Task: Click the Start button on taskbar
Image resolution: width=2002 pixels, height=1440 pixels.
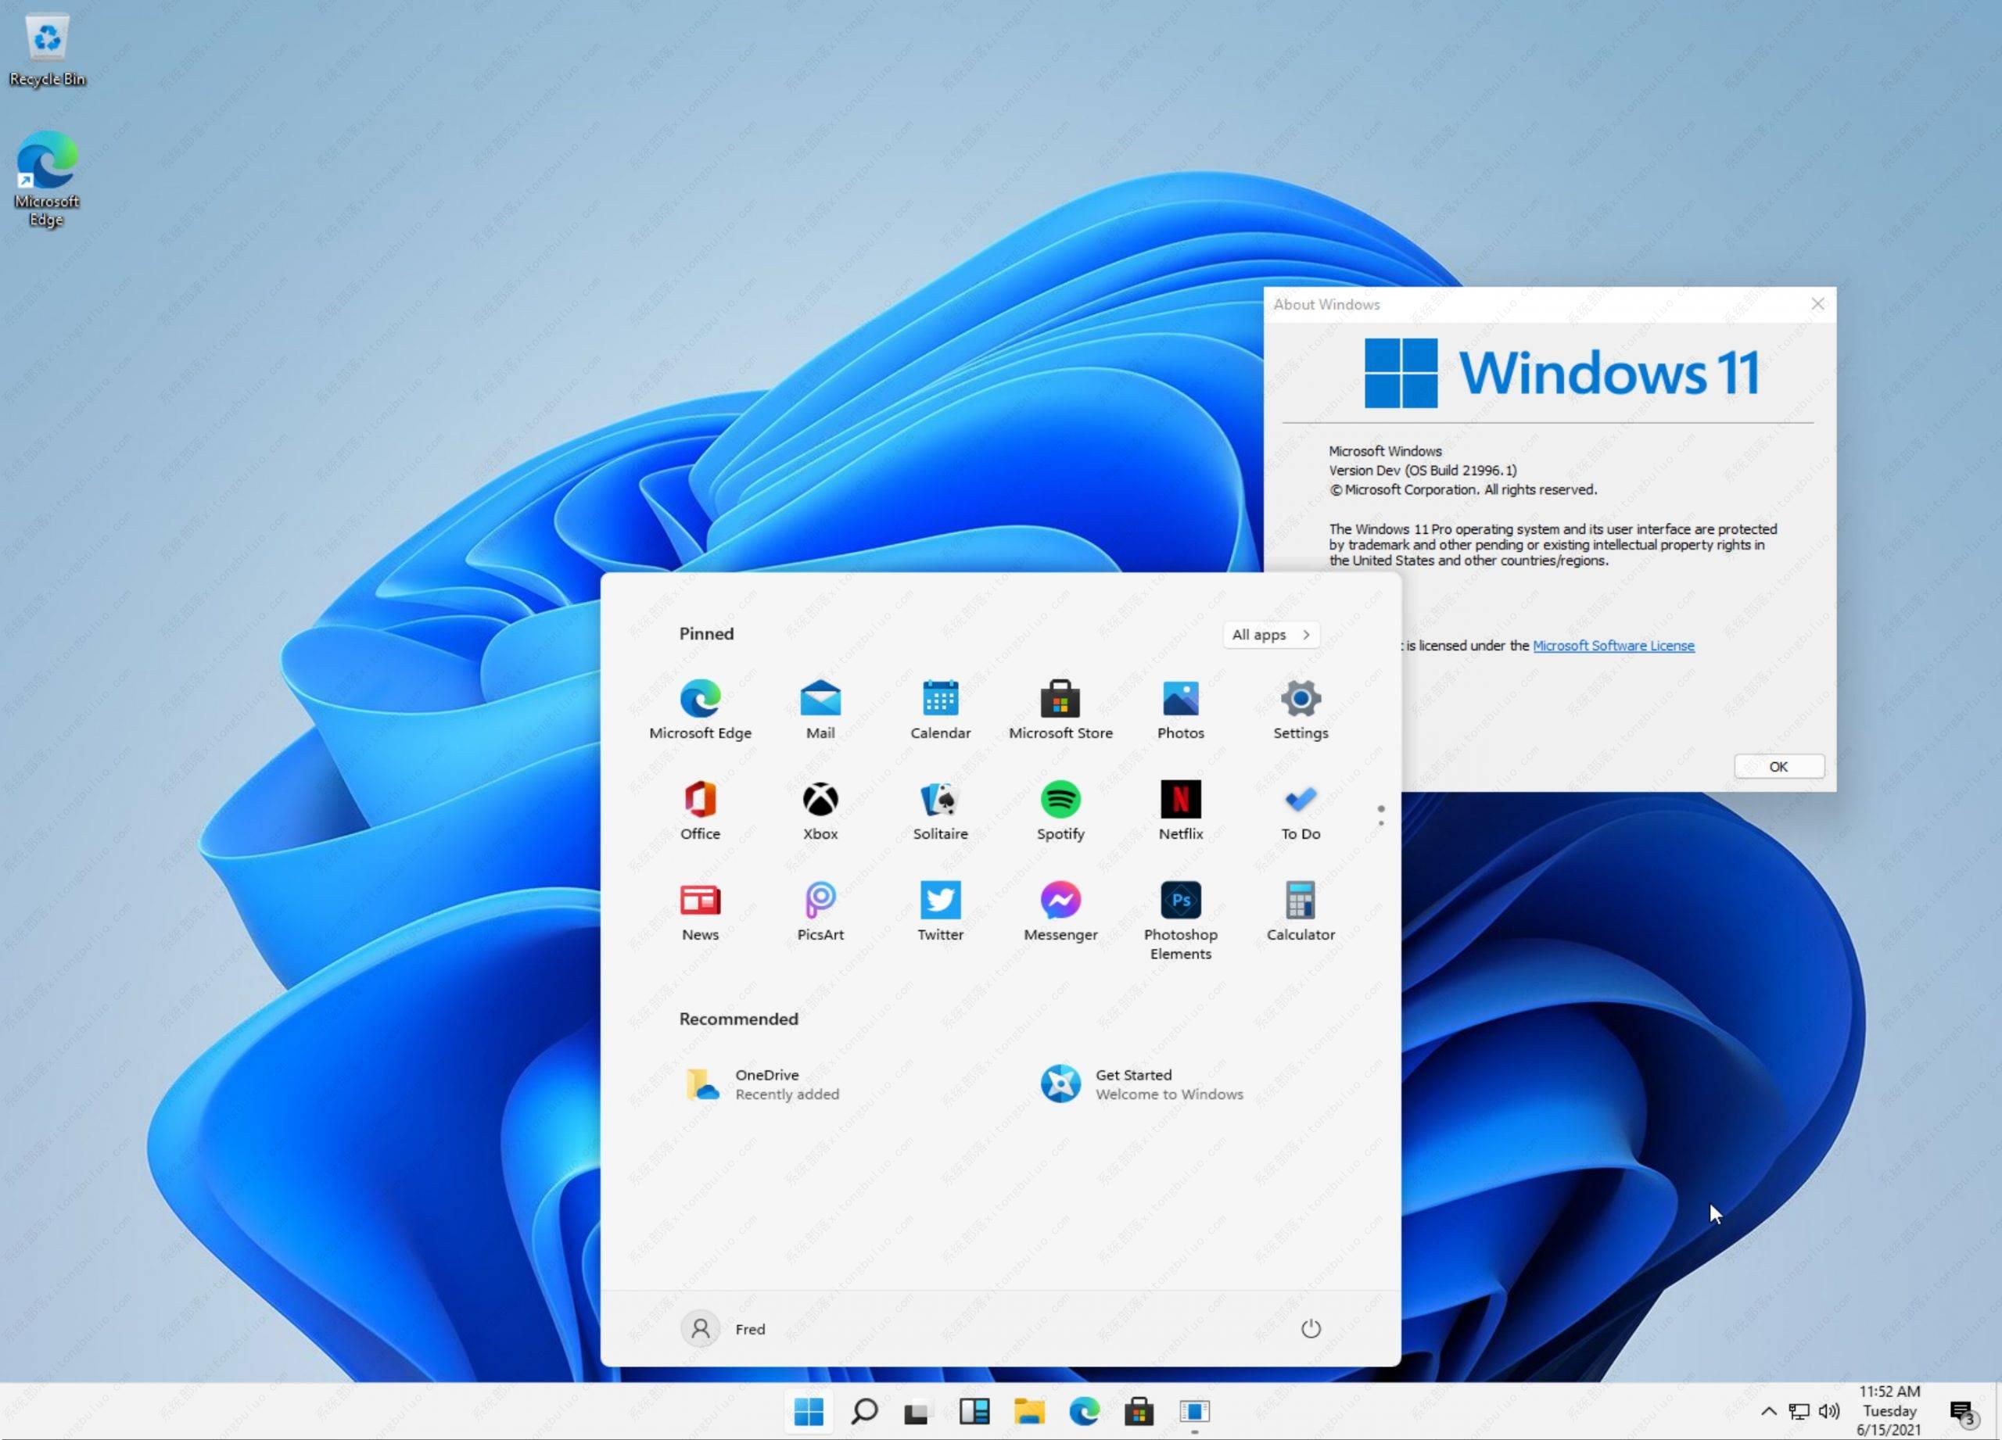Action: tap(810, 1410)
